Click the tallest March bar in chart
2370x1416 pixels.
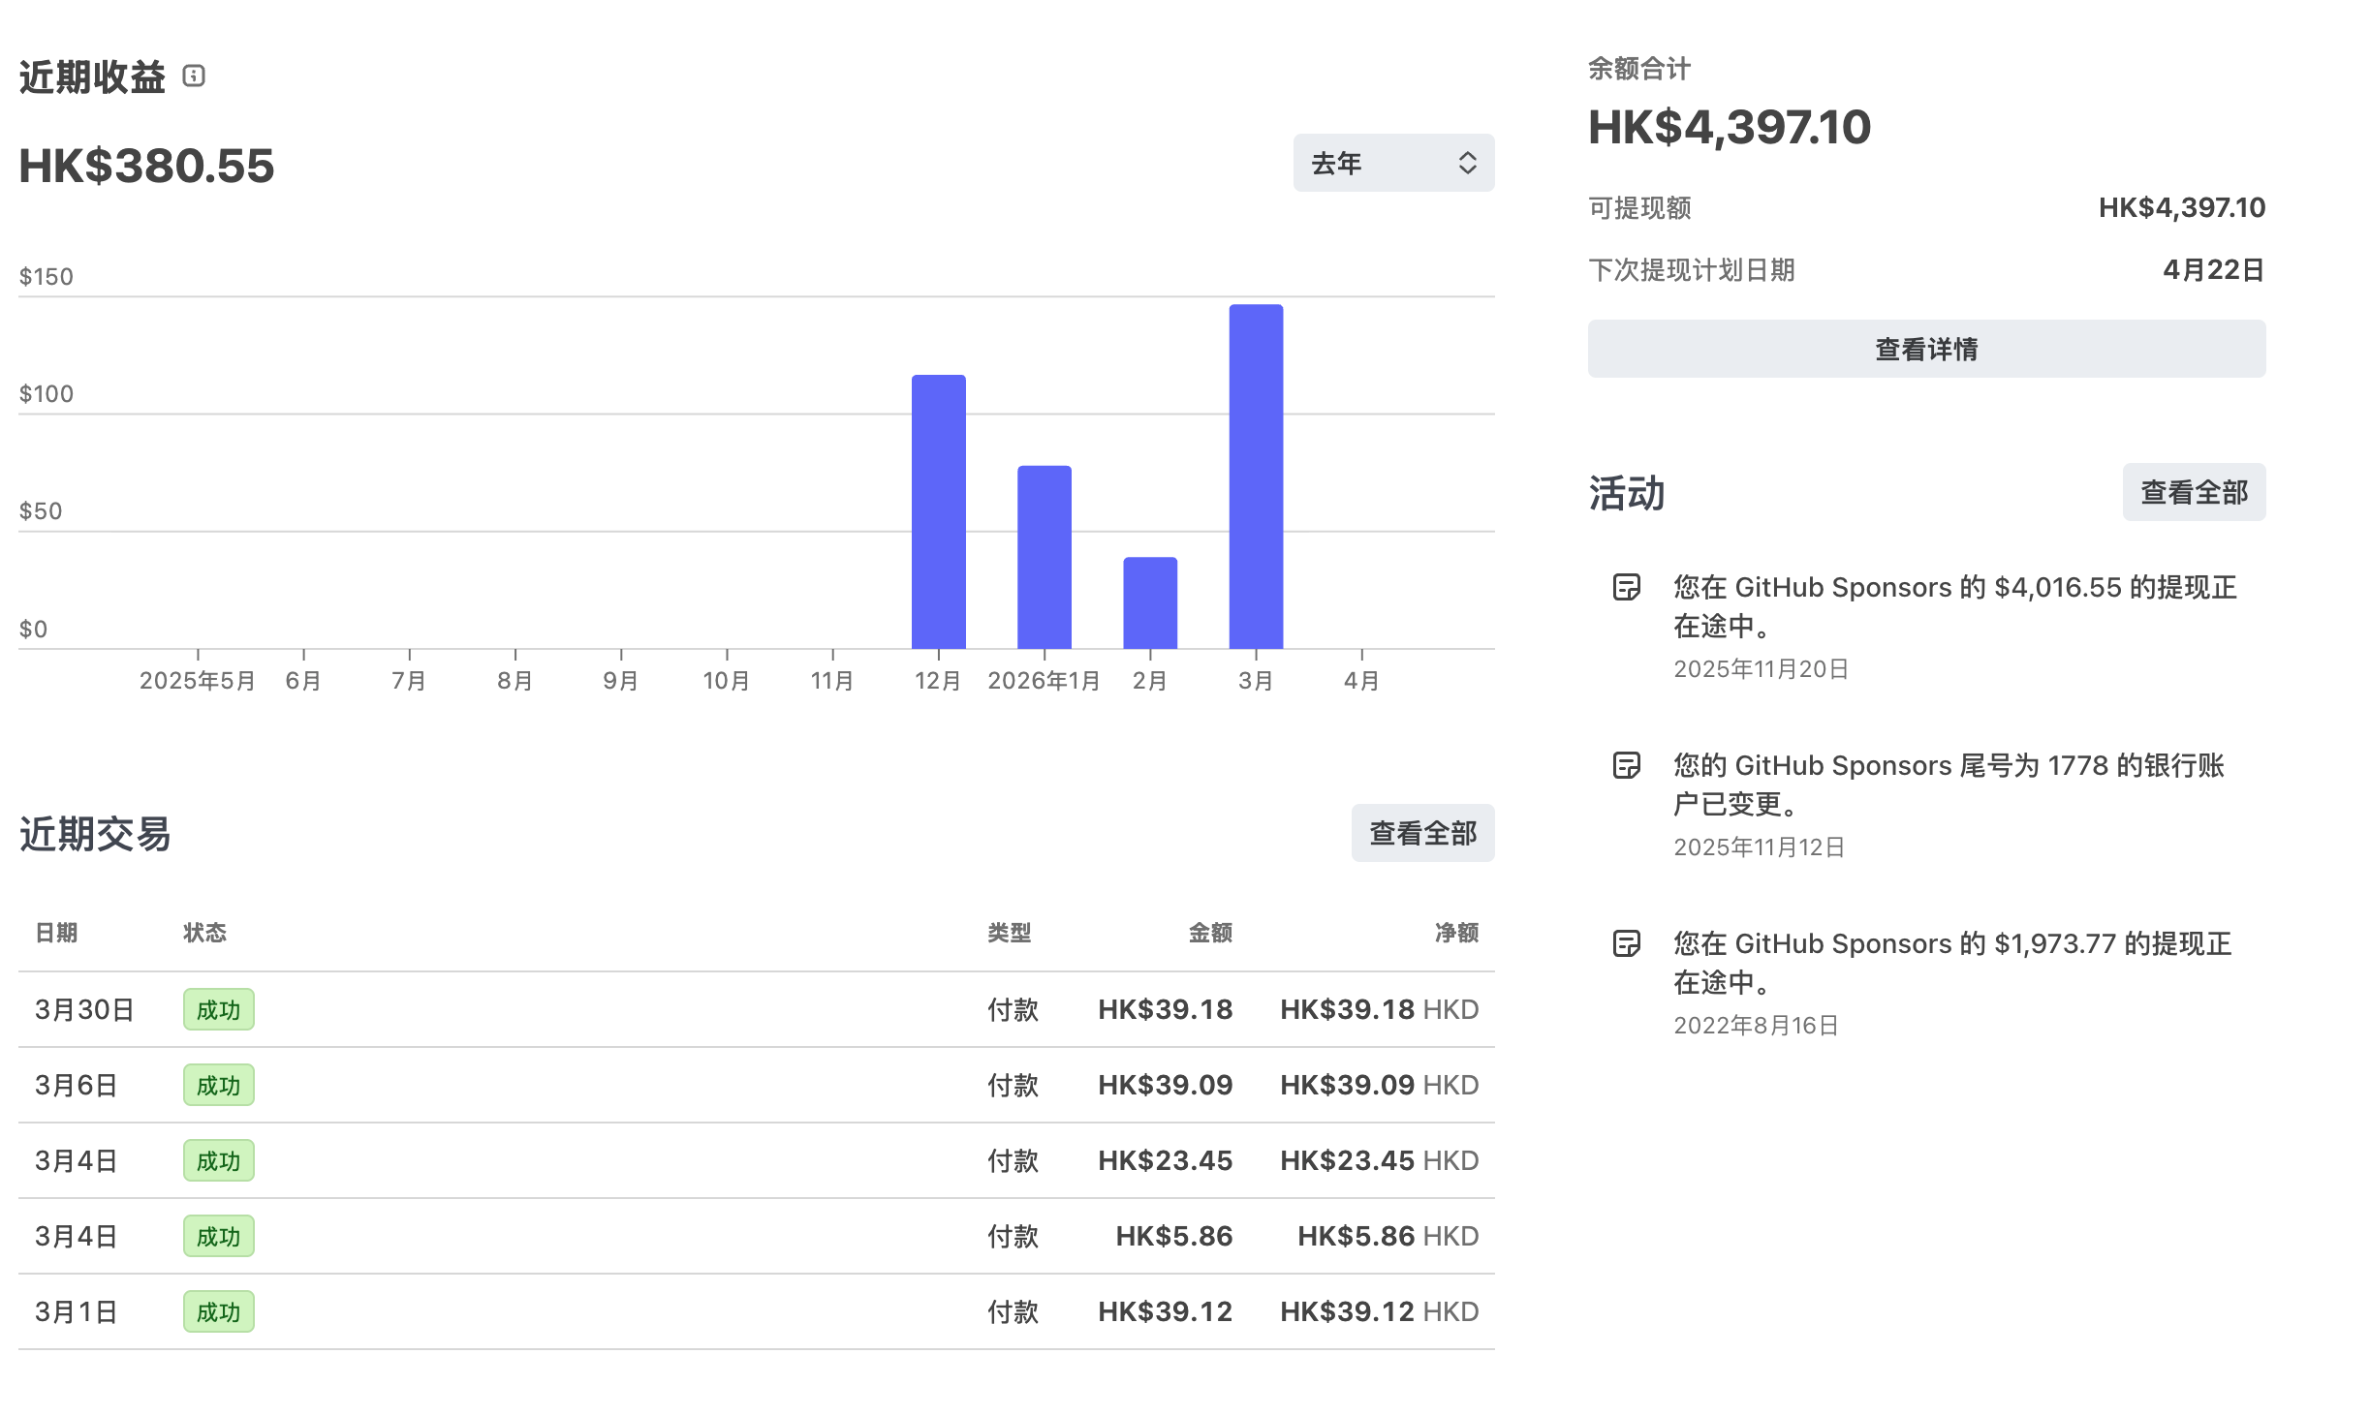[x=1256, y=477]
